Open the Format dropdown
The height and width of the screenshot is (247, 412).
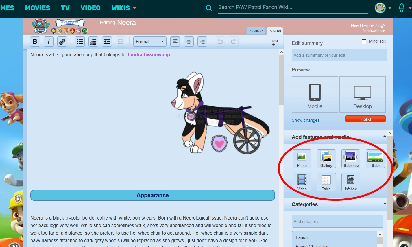click(150, 42)
